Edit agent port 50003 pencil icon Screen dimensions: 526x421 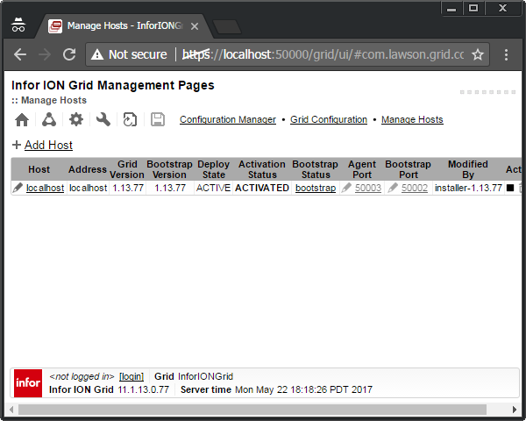coord(347,188)
